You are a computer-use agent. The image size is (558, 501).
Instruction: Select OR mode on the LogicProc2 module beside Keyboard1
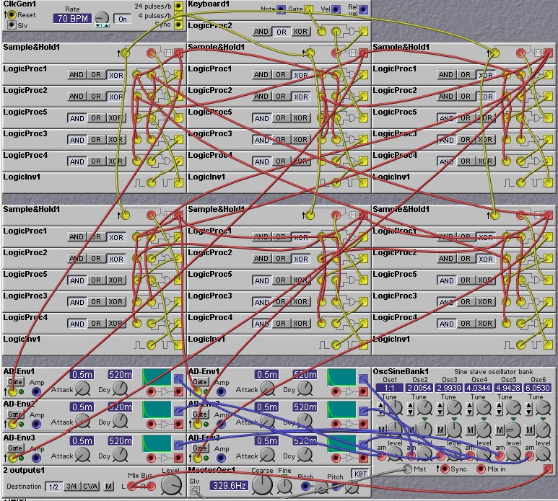(x=281, y=32)
